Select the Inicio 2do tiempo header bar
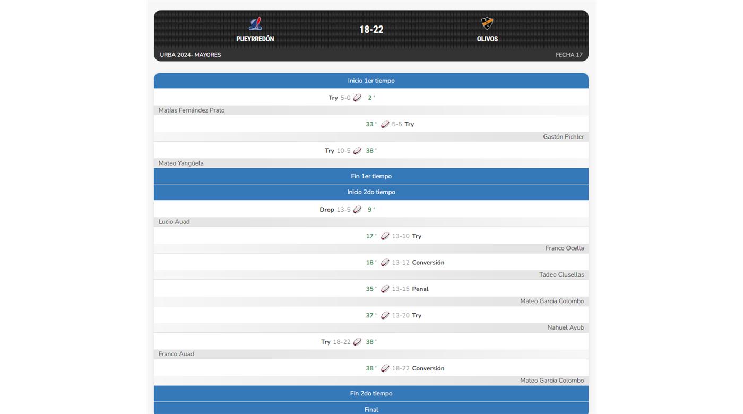Image resolution: width=743 pixels, height=414 pixels. 371,192
